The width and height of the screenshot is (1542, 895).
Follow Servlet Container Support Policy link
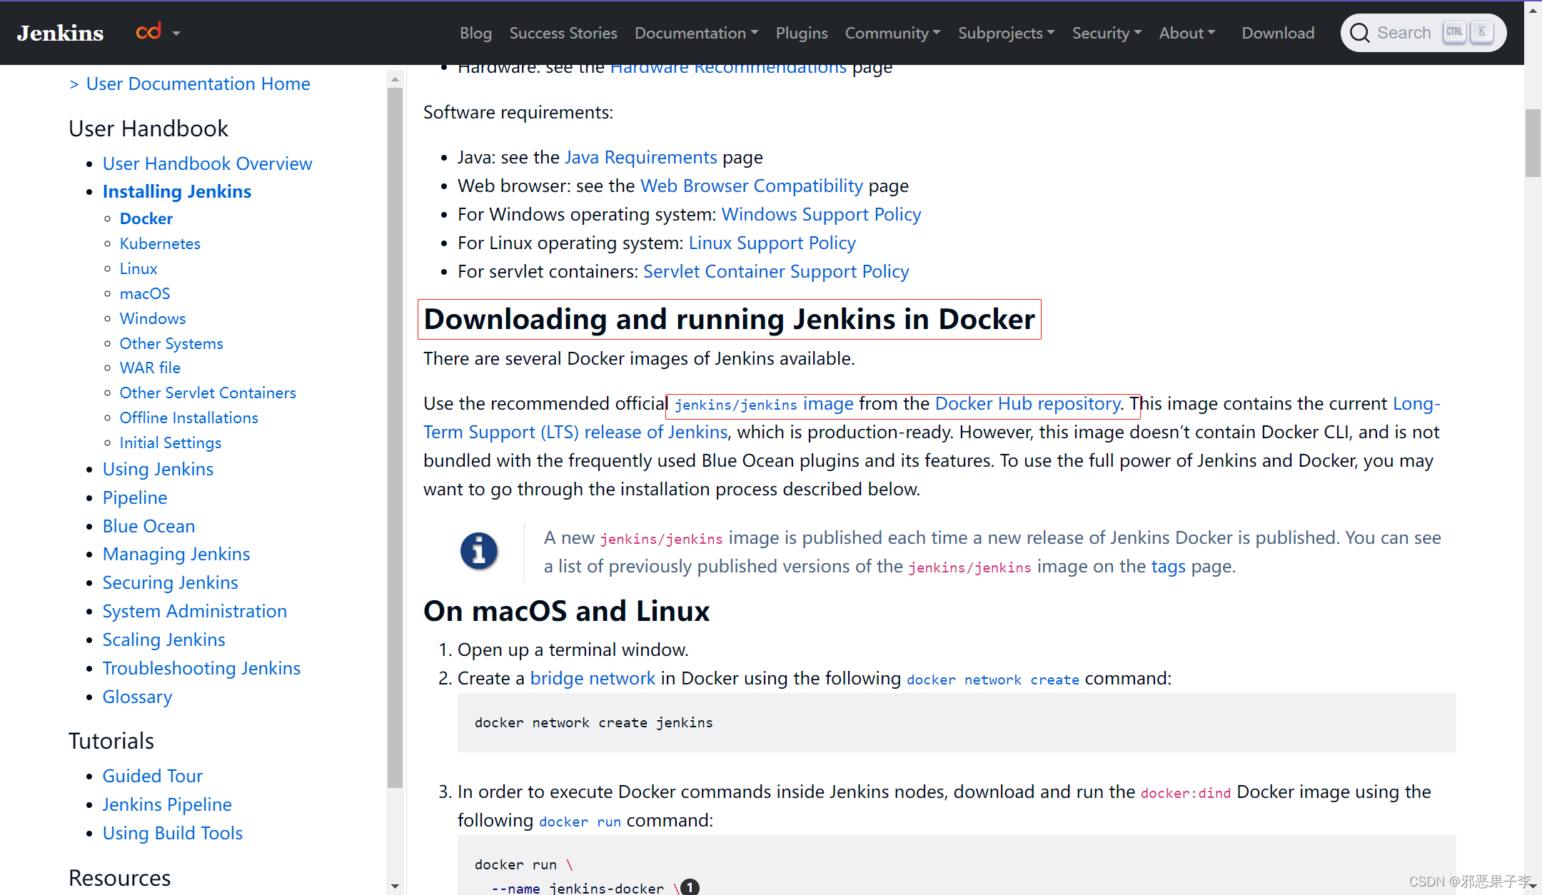[776, 271]
